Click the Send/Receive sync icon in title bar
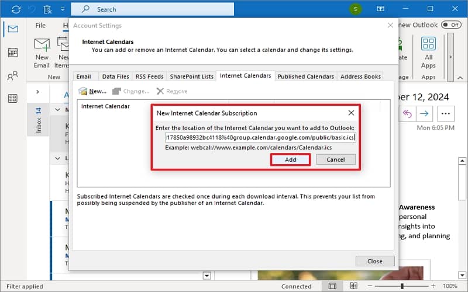Screen dimensions: 468x292 [16, 9]
